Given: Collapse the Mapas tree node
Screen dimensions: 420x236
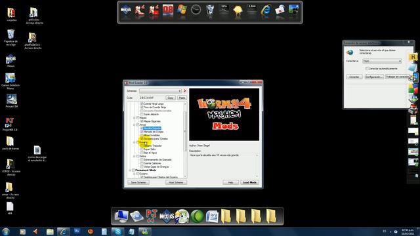Looking at the screenshot, I should pyautogui.click(x=134, y=118).
